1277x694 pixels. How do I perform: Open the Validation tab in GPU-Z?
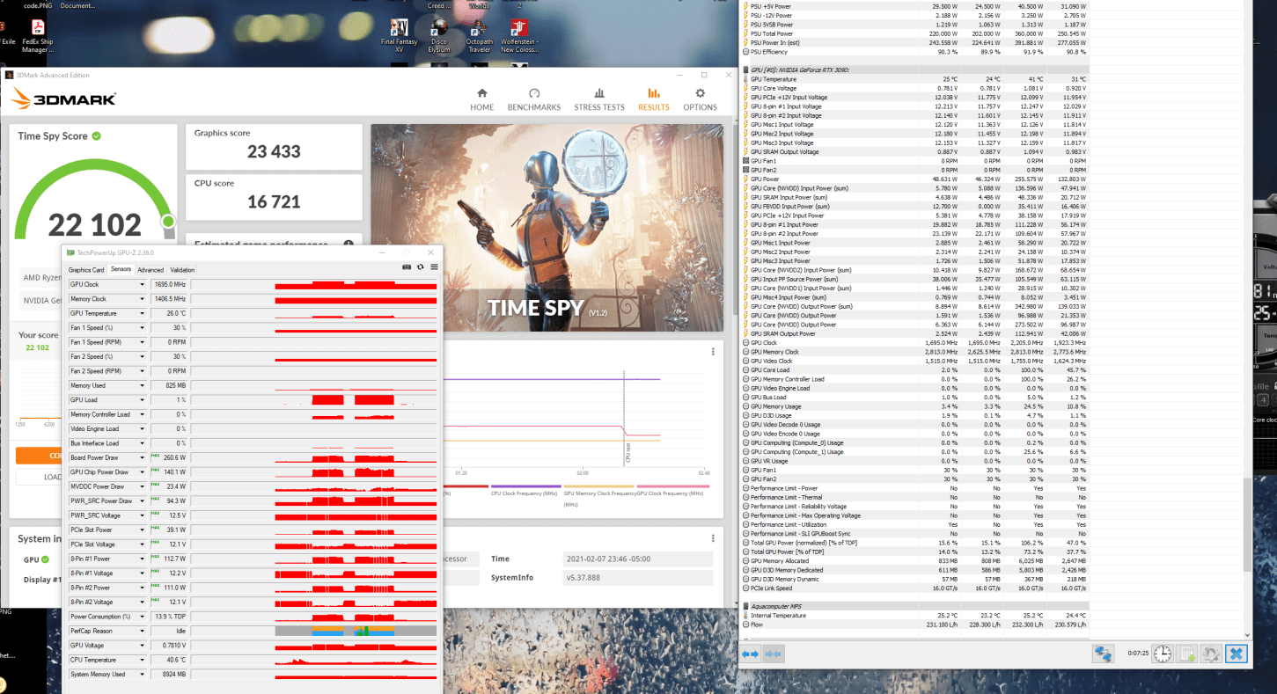pos(182,270)
